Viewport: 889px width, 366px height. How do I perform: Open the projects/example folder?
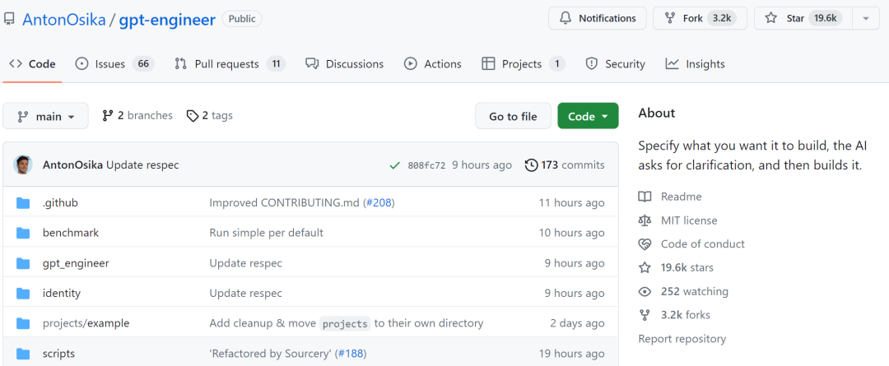click(86, 323)
